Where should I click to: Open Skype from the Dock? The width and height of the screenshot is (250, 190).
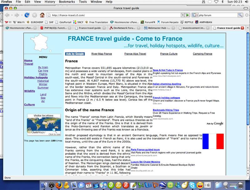click(192, 185)
